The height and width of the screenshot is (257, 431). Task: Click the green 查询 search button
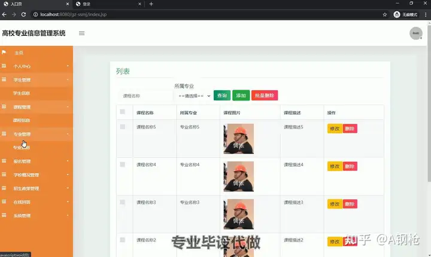point(222,95)
